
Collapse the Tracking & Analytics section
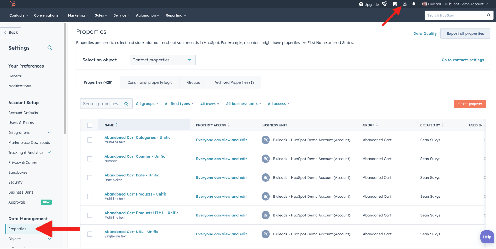pos(49,152)
